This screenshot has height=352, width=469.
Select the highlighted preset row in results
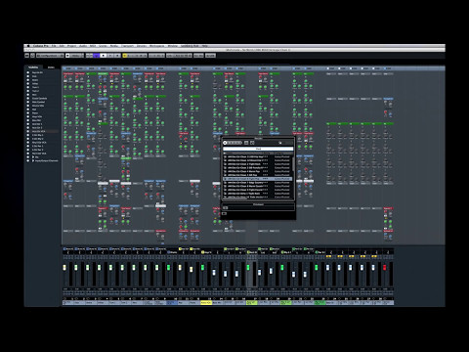pyautogui.click(x=257, y=179)
